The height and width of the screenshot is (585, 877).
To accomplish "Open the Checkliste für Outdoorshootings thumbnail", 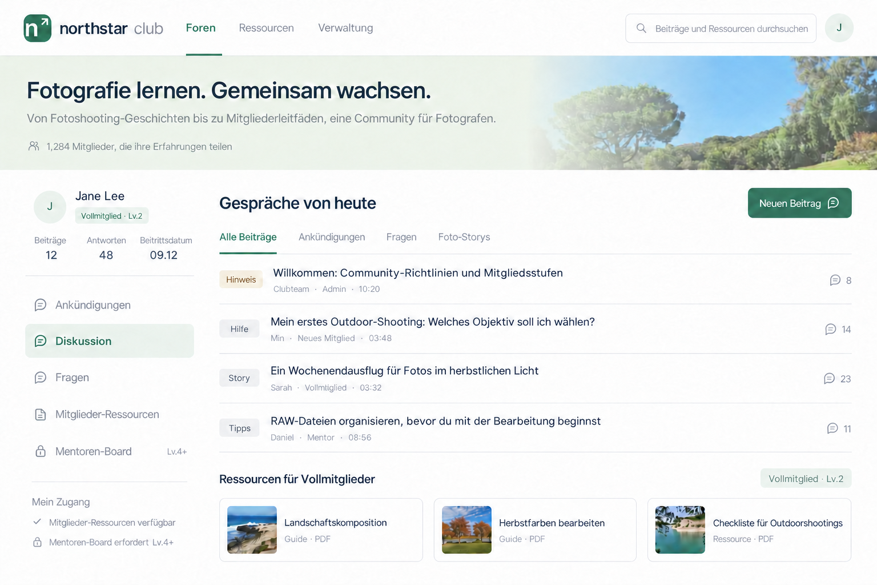I will coord(680,530).
